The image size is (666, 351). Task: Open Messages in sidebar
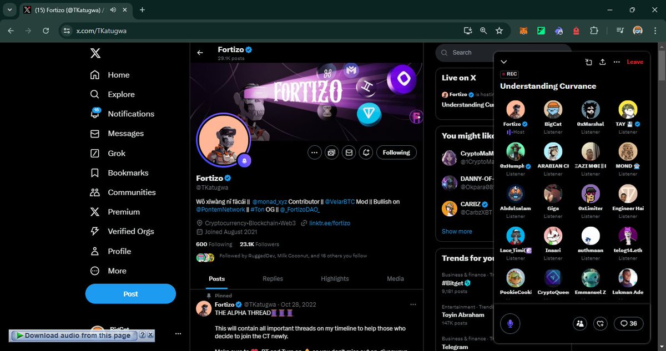point(117,134)
